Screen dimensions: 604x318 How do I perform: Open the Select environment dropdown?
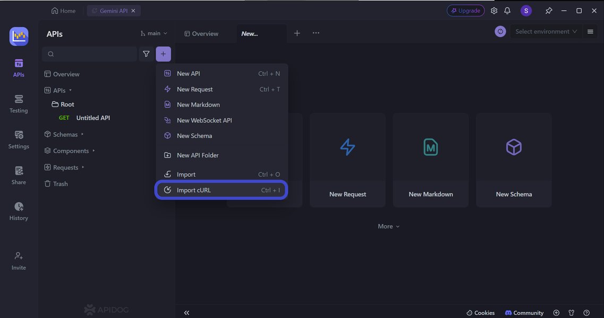tap(546, 31)
